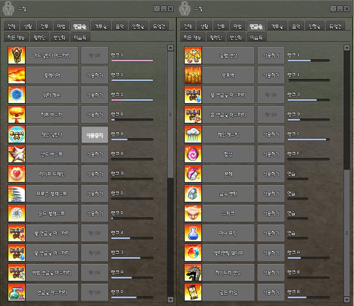Image resolution: width=354 pixels, height=306 pixels.
Task: Select the Water Cannon (워터 캐논) skill icon
Action: (17, 95)
